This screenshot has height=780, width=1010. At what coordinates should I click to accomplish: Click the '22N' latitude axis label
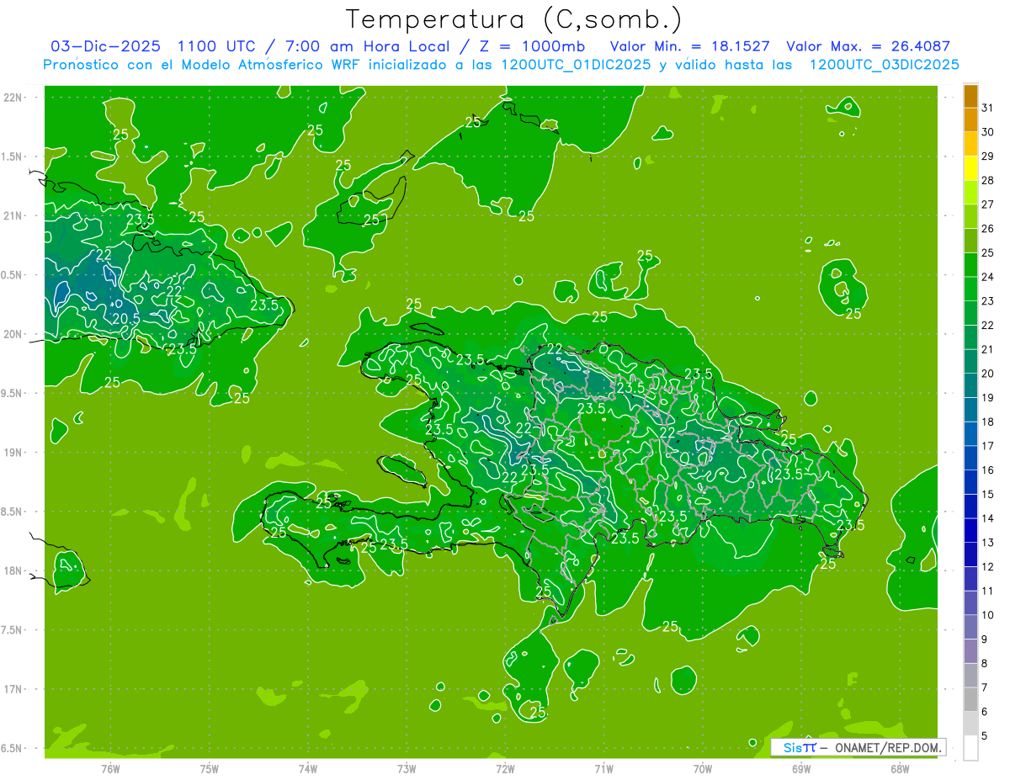point(13,98)
